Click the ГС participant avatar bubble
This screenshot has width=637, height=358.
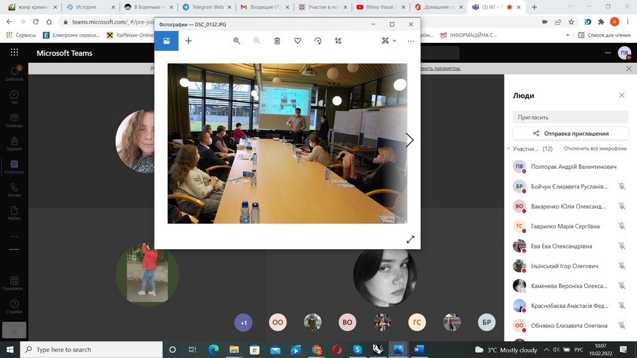[417, 323]
